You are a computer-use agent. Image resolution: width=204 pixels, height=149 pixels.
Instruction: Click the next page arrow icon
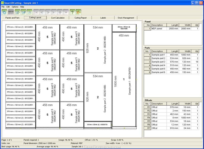pyautogui.click(x=48, y=12)
